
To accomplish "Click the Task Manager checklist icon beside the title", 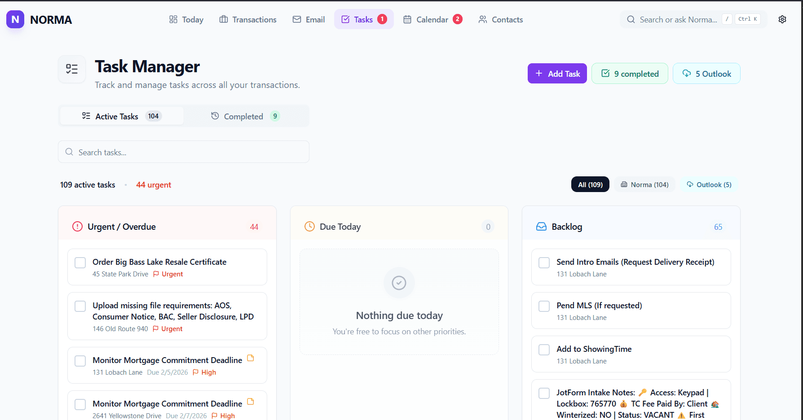I will pyautogui.click(x=71, y=69).
